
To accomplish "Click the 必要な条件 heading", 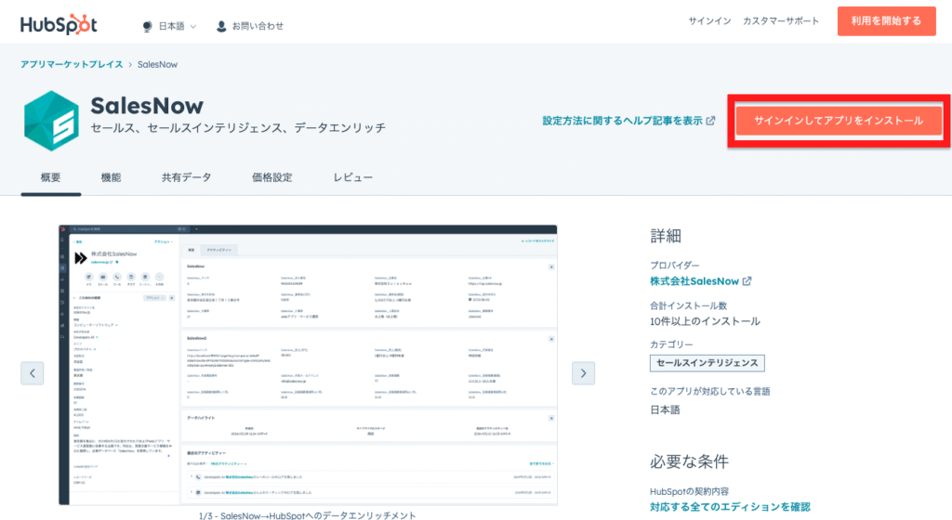I will pyautogui.click(x=689, y=461).
